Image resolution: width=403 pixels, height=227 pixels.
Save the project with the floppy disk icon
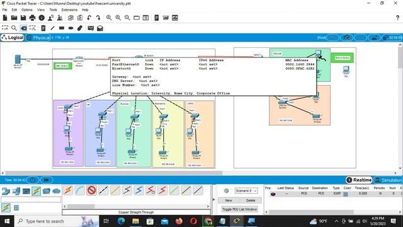(x=23, y=18)
